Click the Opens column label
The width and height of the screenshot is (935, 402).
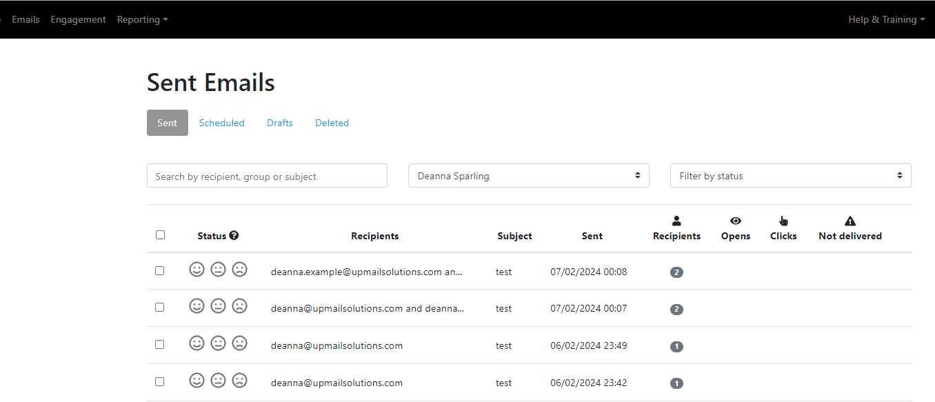click(x=736, y=236)
